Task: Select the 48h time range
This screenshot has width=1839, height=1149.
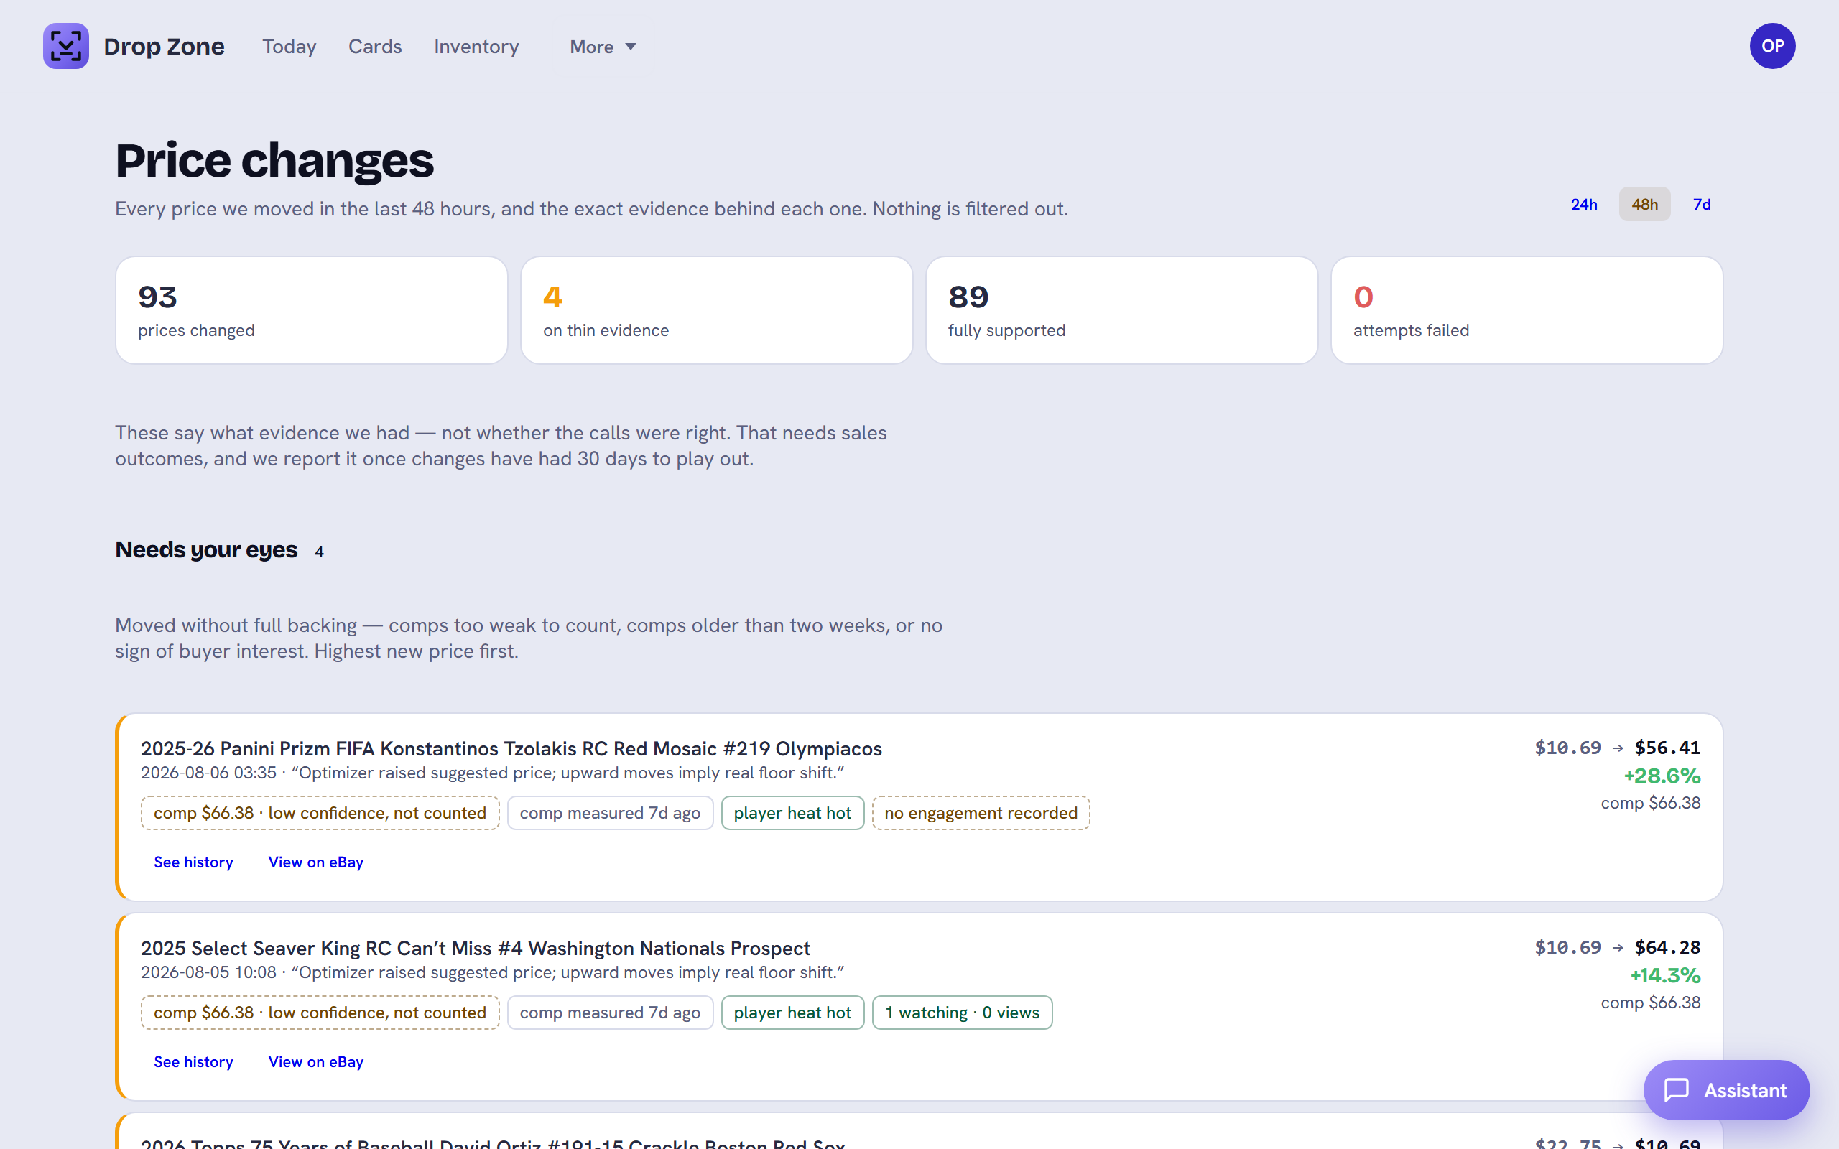Action: [x=1644, y=205]
